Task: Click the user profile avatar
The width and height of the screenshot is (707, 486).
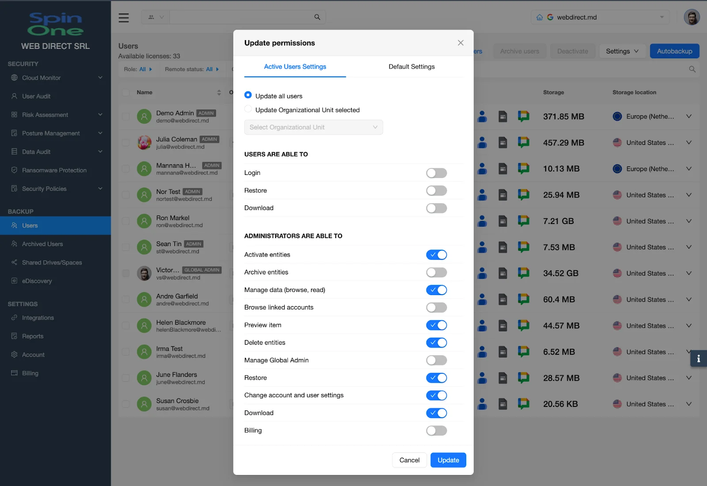Action: (692, 17)
